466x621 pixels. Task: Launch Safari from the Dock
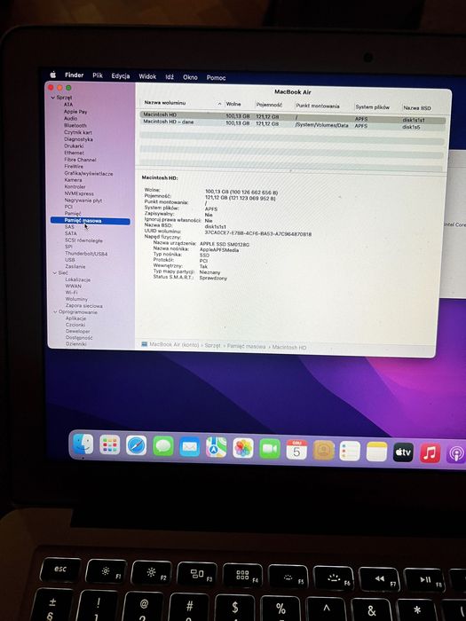click(137, 446)
